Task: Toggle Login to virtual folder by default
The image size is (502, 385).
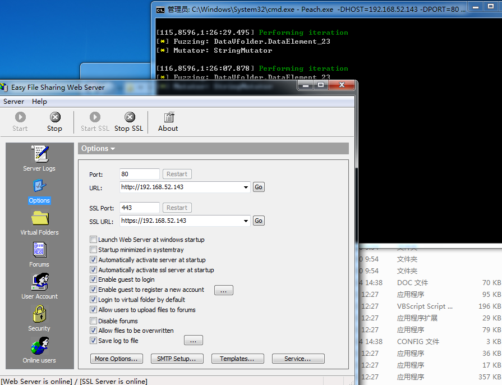Action: click(93, 300)
